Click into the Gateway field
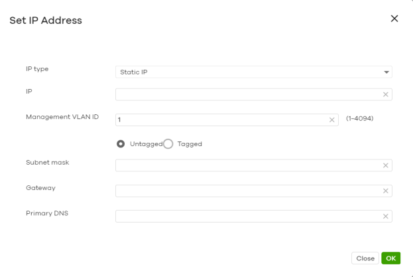Viewport: 413px width, 277px height. [247, 191]
